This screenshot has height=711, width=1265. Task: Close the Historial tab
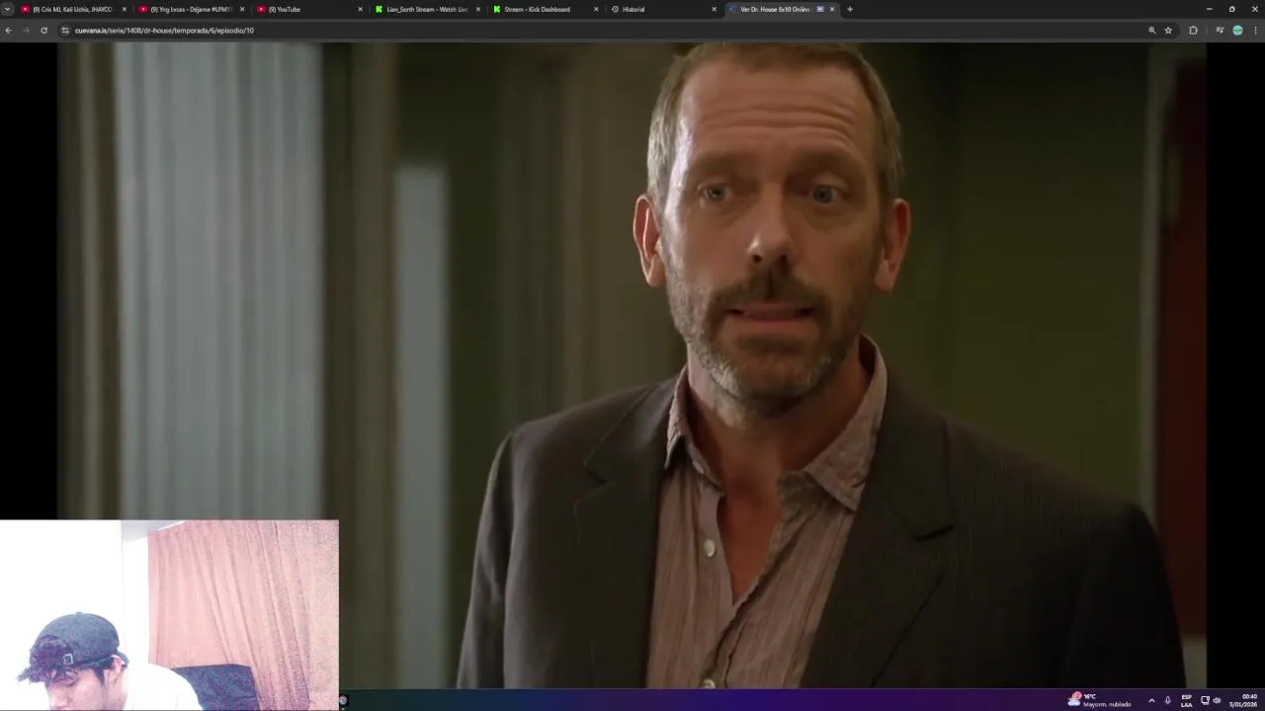[x=714, y=9]
